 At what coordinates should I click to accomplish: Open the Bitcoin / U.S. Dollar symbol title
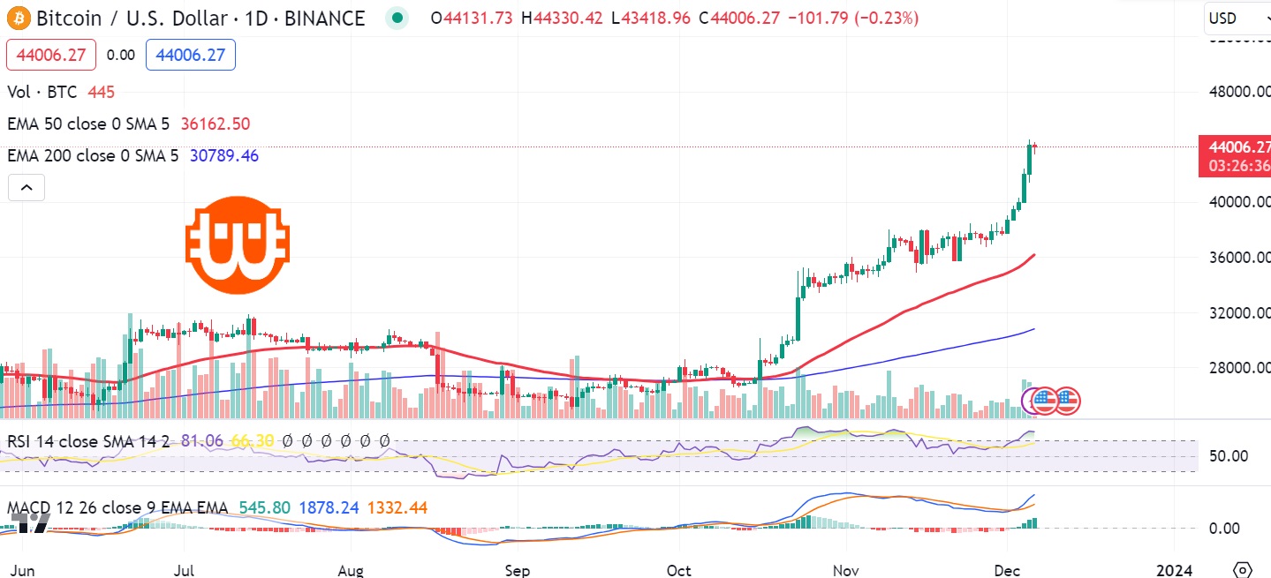coord(200,18)
